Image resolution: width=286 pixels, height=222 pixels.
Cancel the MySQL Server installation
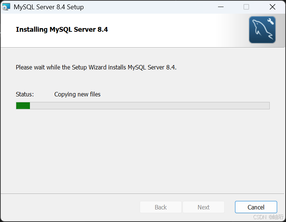[x=256, y=207]
